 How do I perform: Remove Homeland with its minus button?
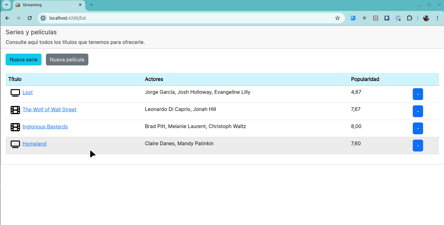pyautogui.click(x=418, y=146)
